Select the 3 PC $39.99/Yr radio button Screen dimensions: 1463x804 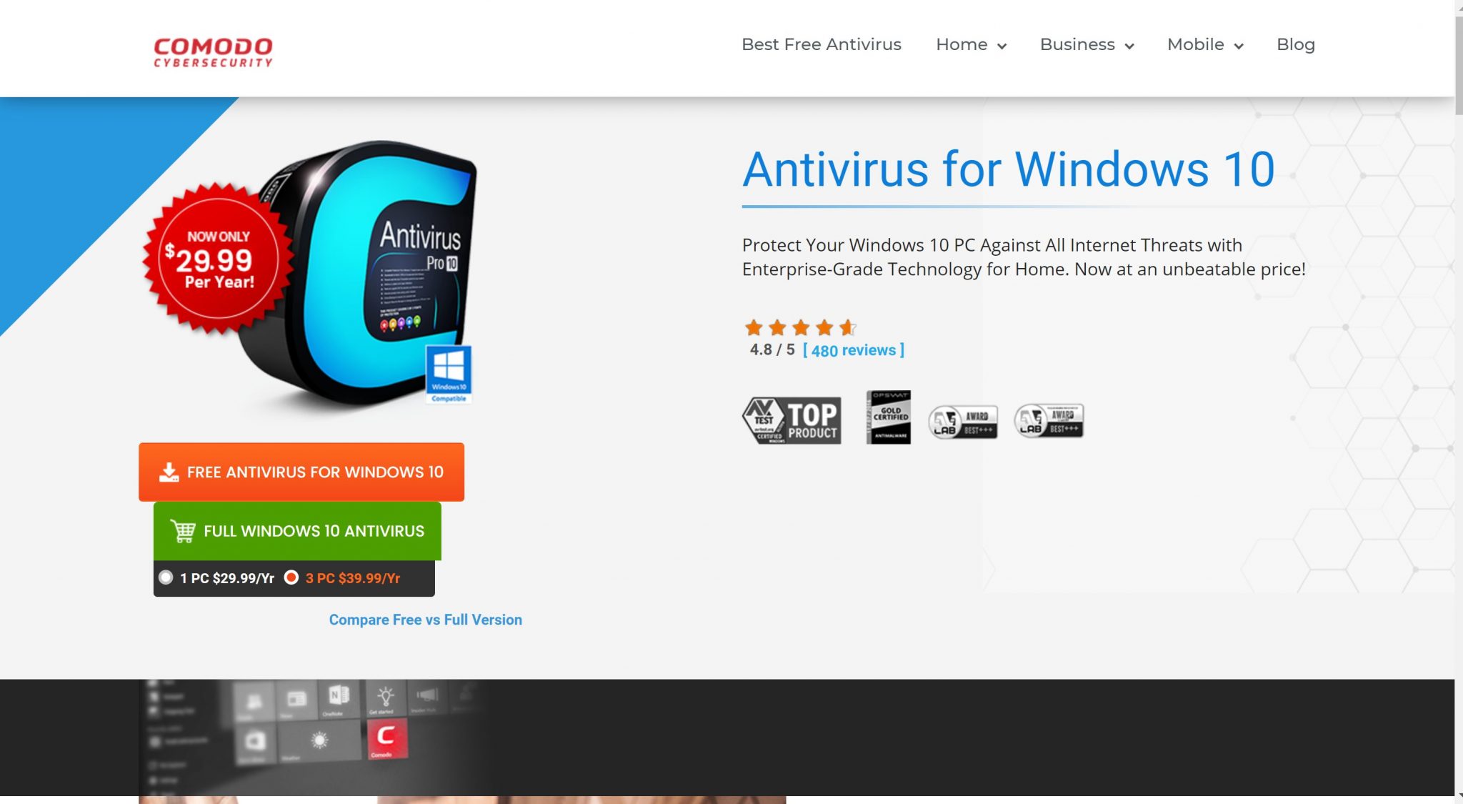[293, 577]
